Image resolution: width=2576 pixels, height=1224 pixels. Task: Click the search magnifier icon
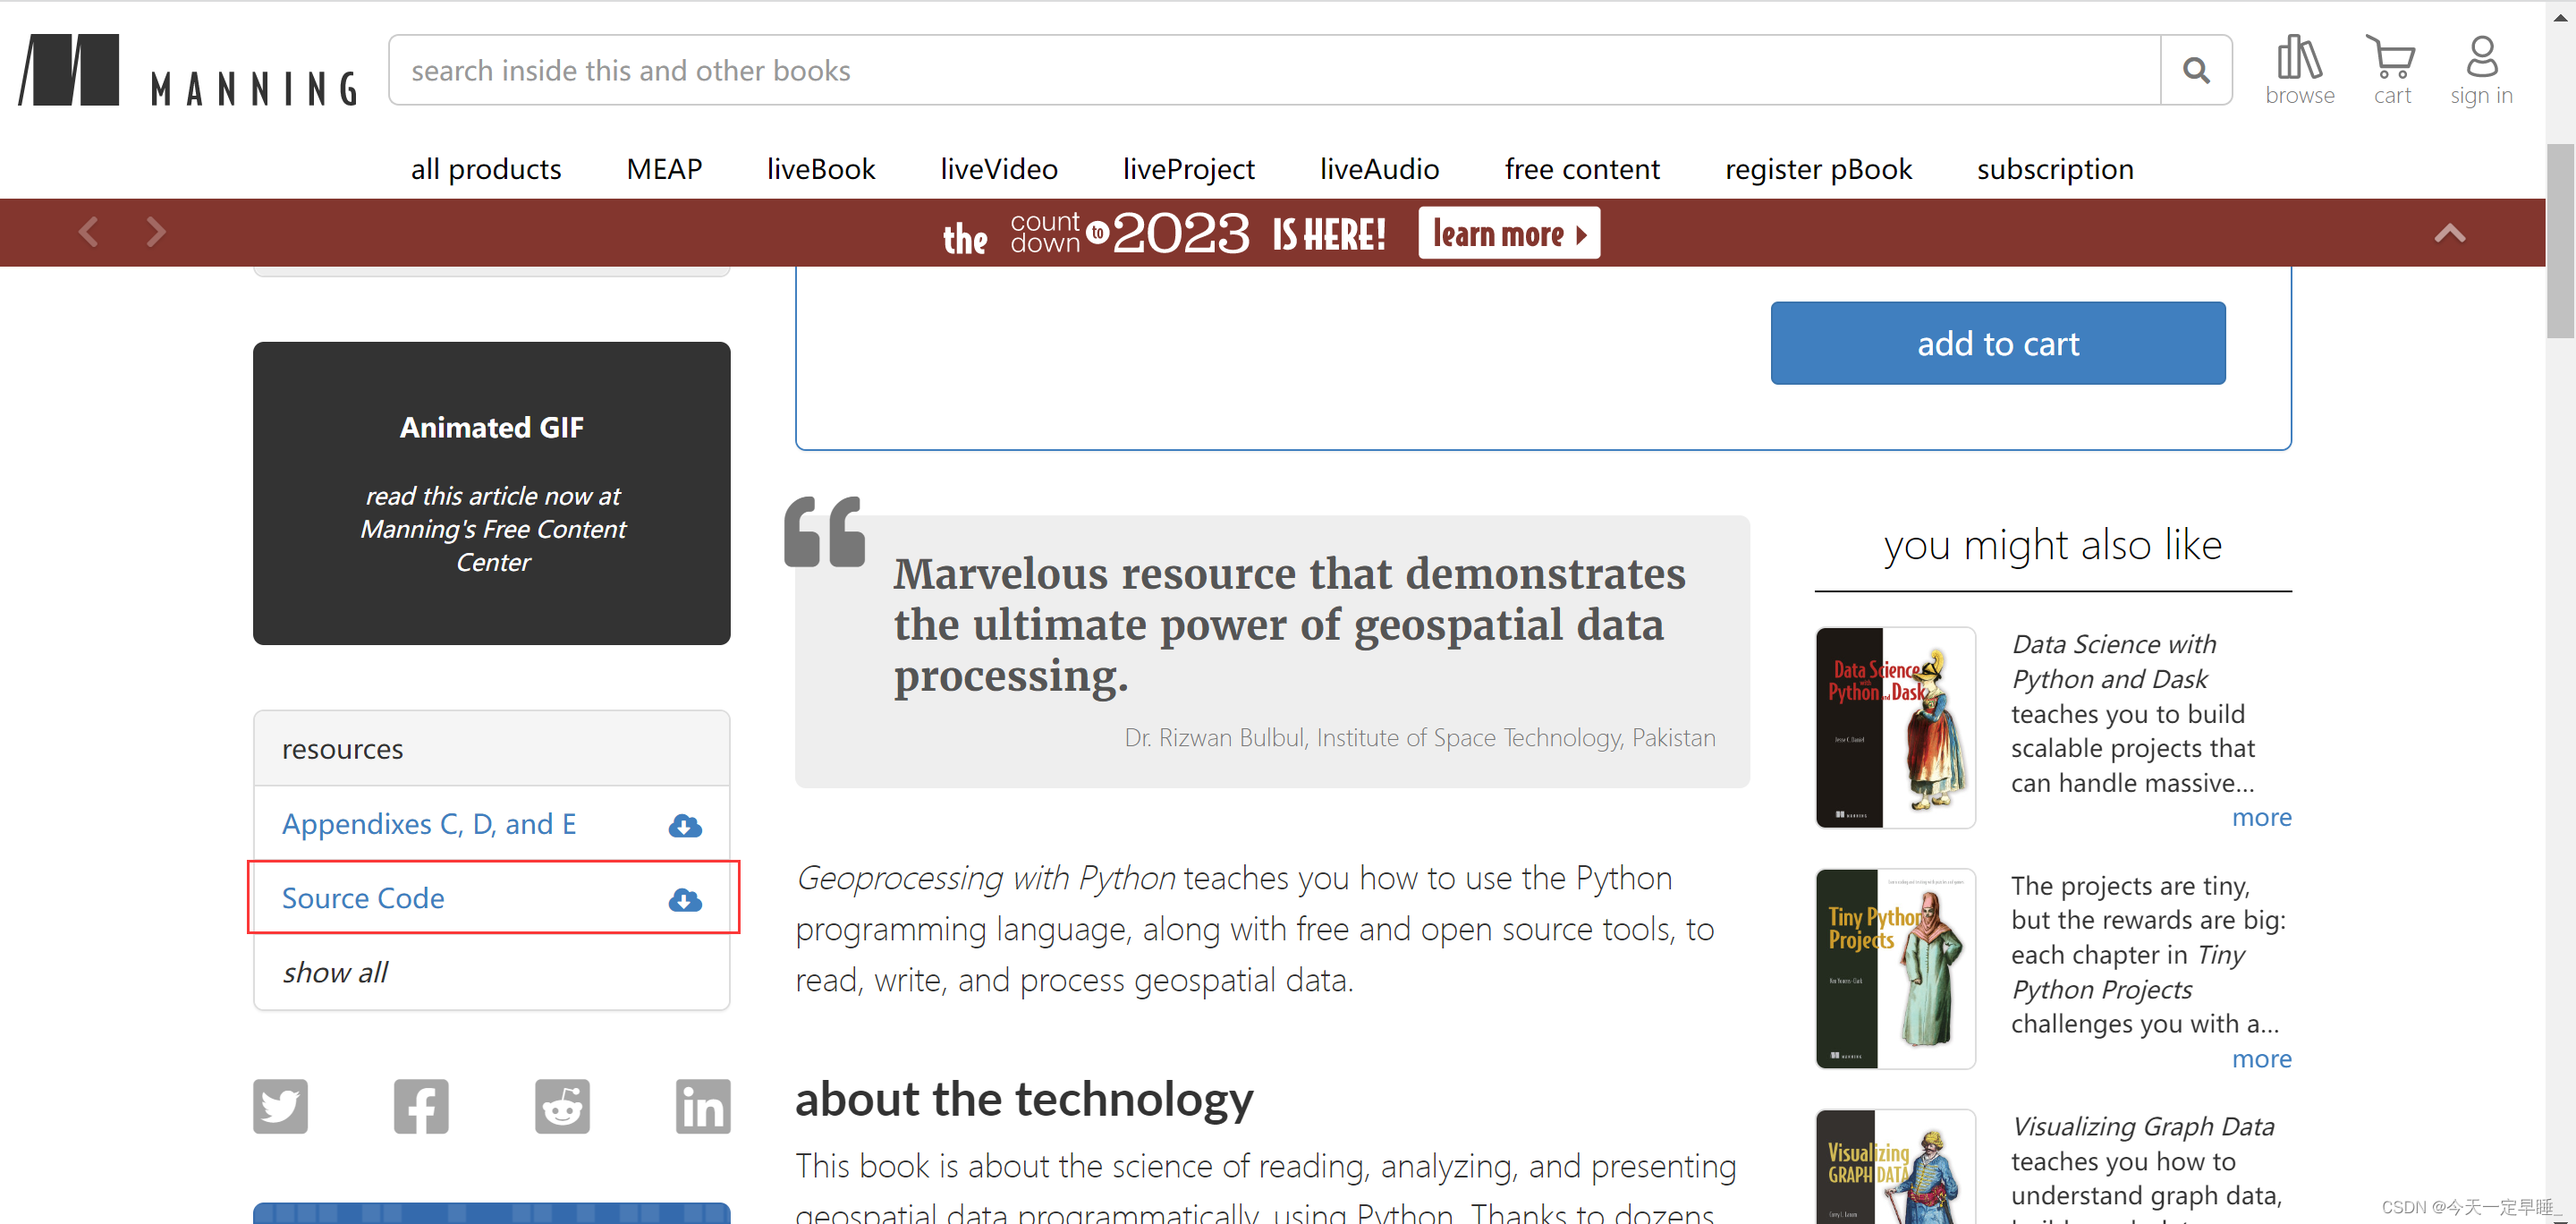tap(2195, 70)
